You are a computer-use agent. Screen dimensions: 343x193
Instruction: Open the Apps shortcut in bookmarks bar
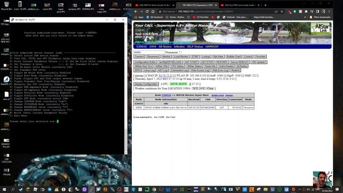(x=139, y=17)
